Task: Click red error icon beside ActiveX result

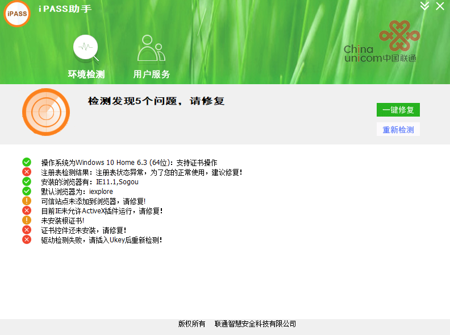Action: coord(27,211)
